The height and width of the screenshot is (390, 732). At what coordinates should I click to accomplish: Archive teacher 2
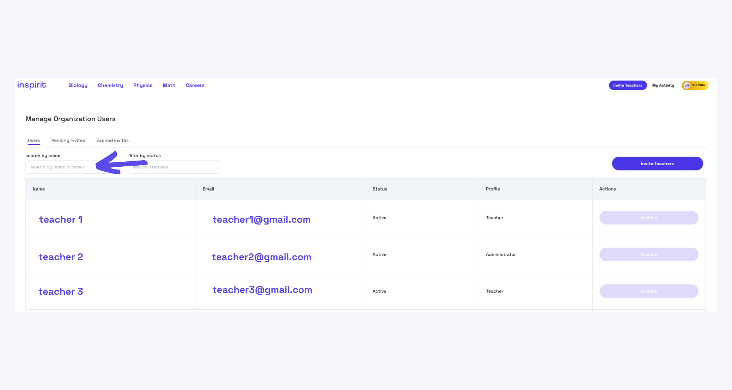pos(649,254)
